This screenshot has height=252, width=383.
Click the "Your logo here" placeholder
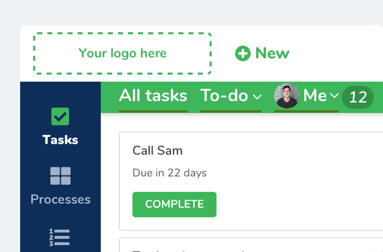point(122,53)
